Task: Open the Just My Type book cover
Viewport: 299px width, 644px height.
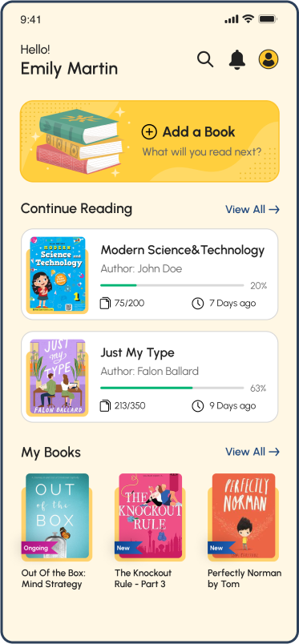Action: point(58,376)
